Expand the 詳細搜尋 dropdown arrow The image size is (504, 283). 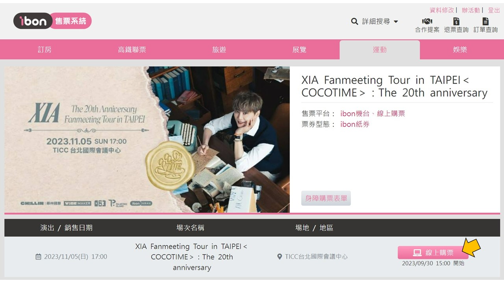tap(396, 22)
